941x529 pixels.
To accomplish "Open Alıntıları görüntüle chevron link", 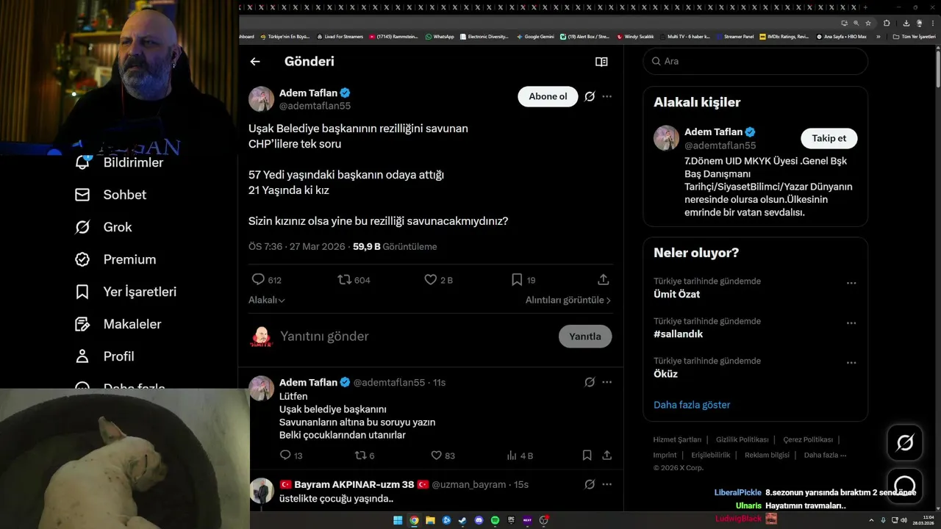I will click(x=568, y=300).
